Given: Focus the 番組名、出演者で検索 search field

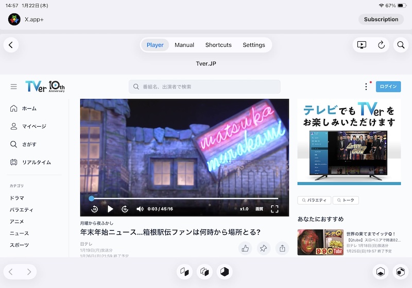Looking at the screenshot, I should [204, 87].
